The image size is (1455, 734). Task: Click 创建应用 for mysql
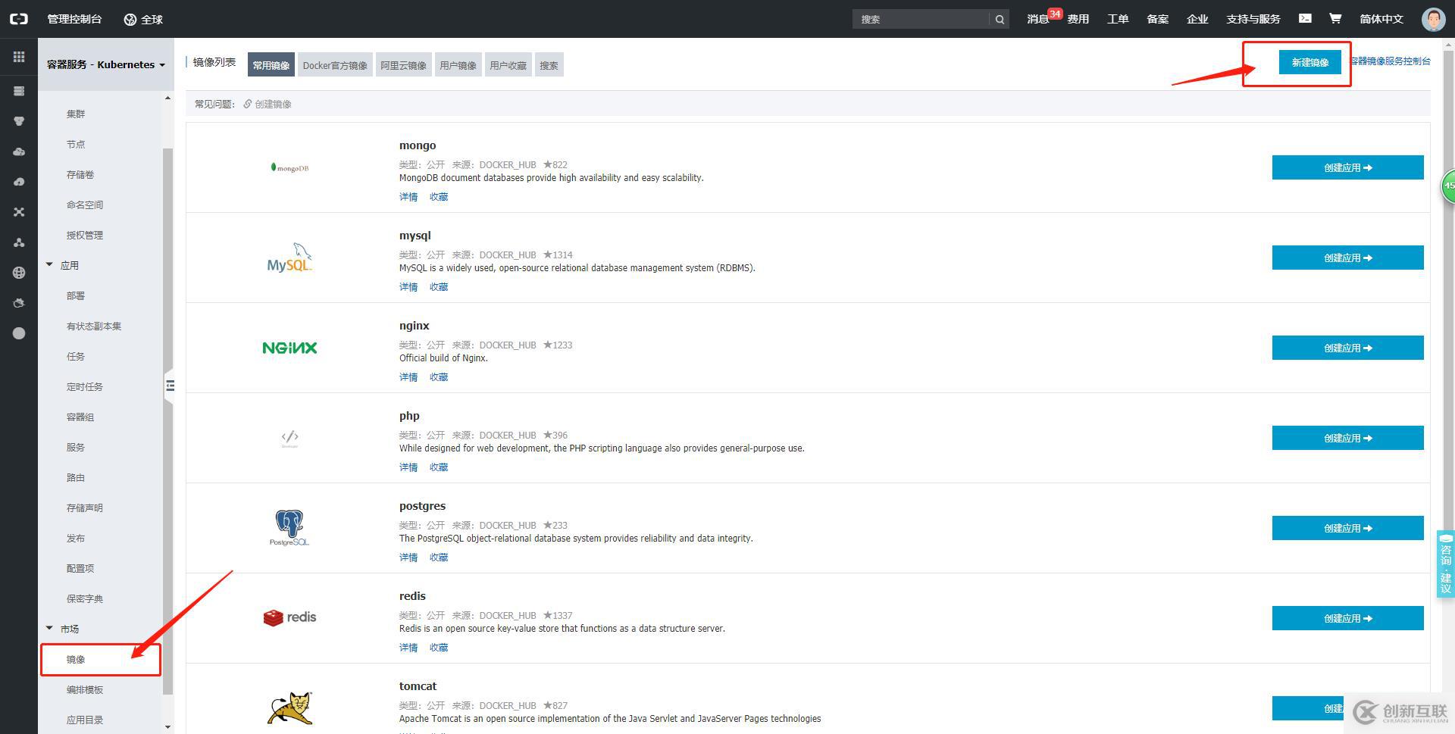click(1347, 258)
